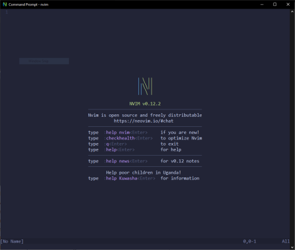
Task: Click 'Nvim is open source and freely distributable'
Action: (145, 115)
